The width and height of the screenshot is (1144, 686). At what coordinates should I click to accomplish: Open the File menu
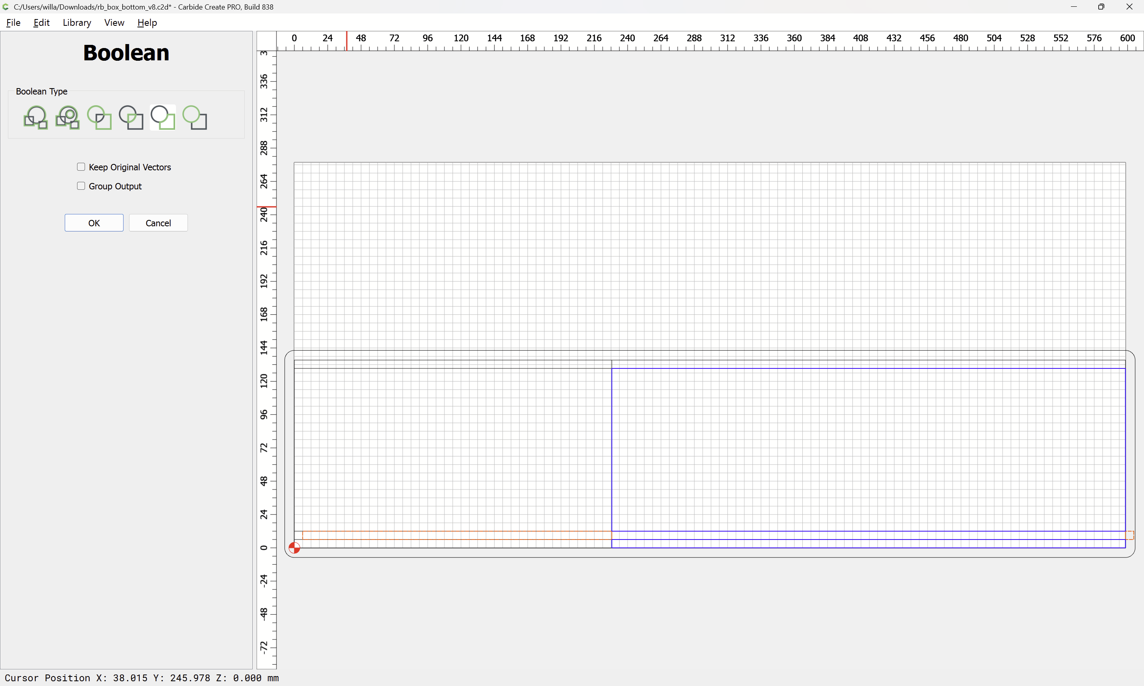(13, 23)
